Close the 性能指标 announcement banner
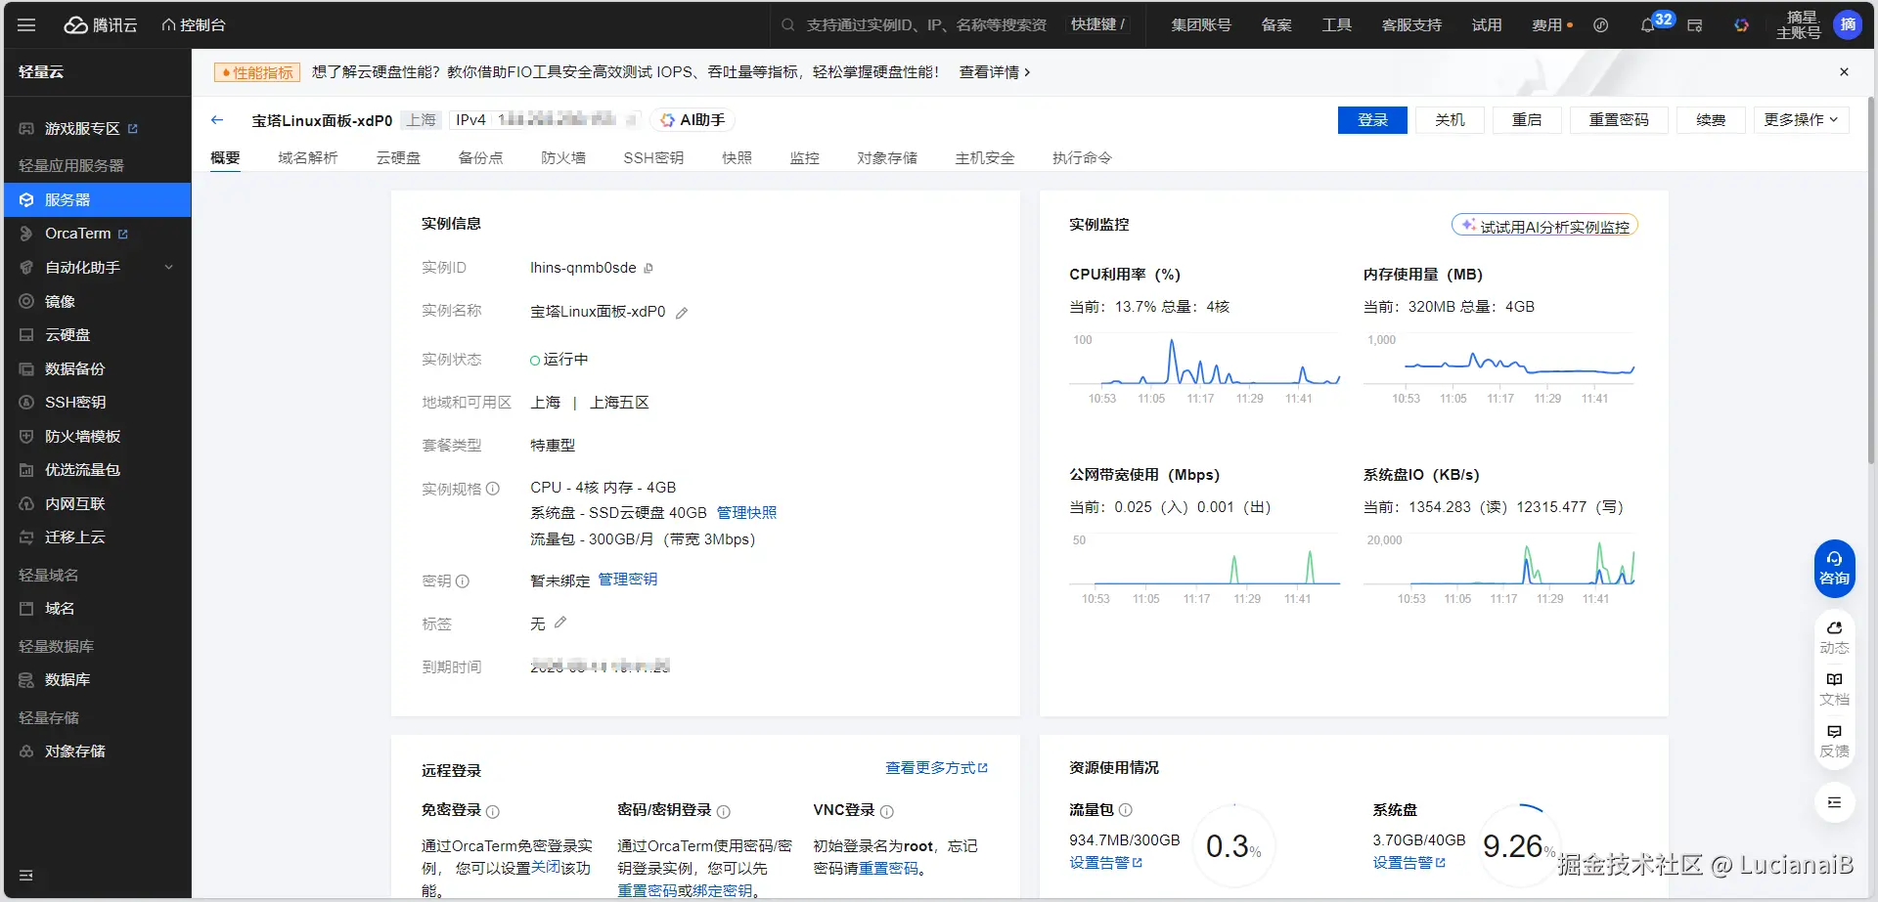The width and height of the screenshot is (1878, 902). pos(1844,72)
